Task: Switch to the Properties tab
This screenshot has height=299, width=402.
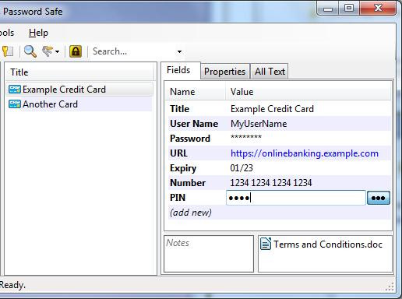Action: [224, 72]
